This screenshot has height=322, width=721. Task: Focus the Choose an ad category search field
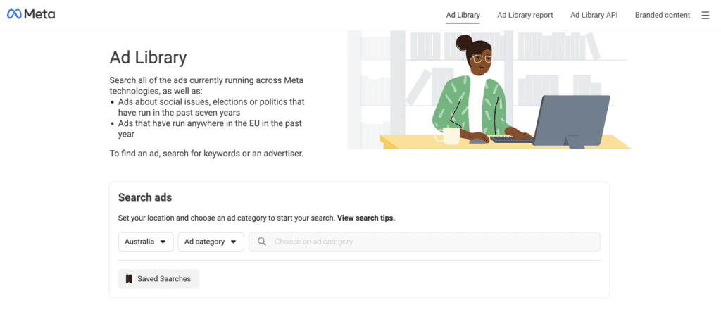tap(425, 242)
